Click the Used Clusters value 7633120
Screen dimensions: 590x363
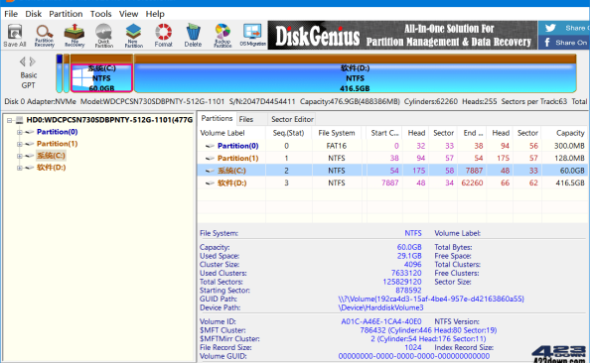(x=406, y=273)
